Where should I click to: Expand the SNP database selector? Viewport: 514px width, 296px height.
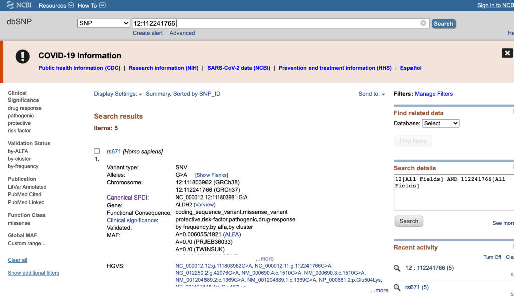click(104, 23)
